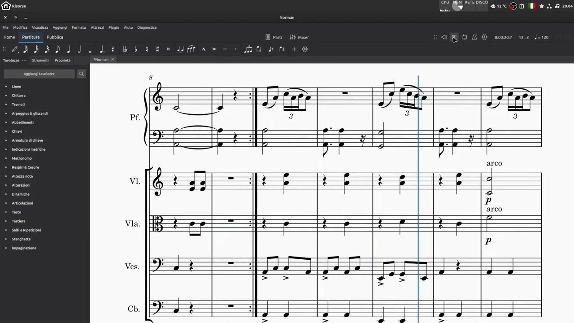574x323 pixels.
Task: Open the Parti view
Action: pos(274,37)
